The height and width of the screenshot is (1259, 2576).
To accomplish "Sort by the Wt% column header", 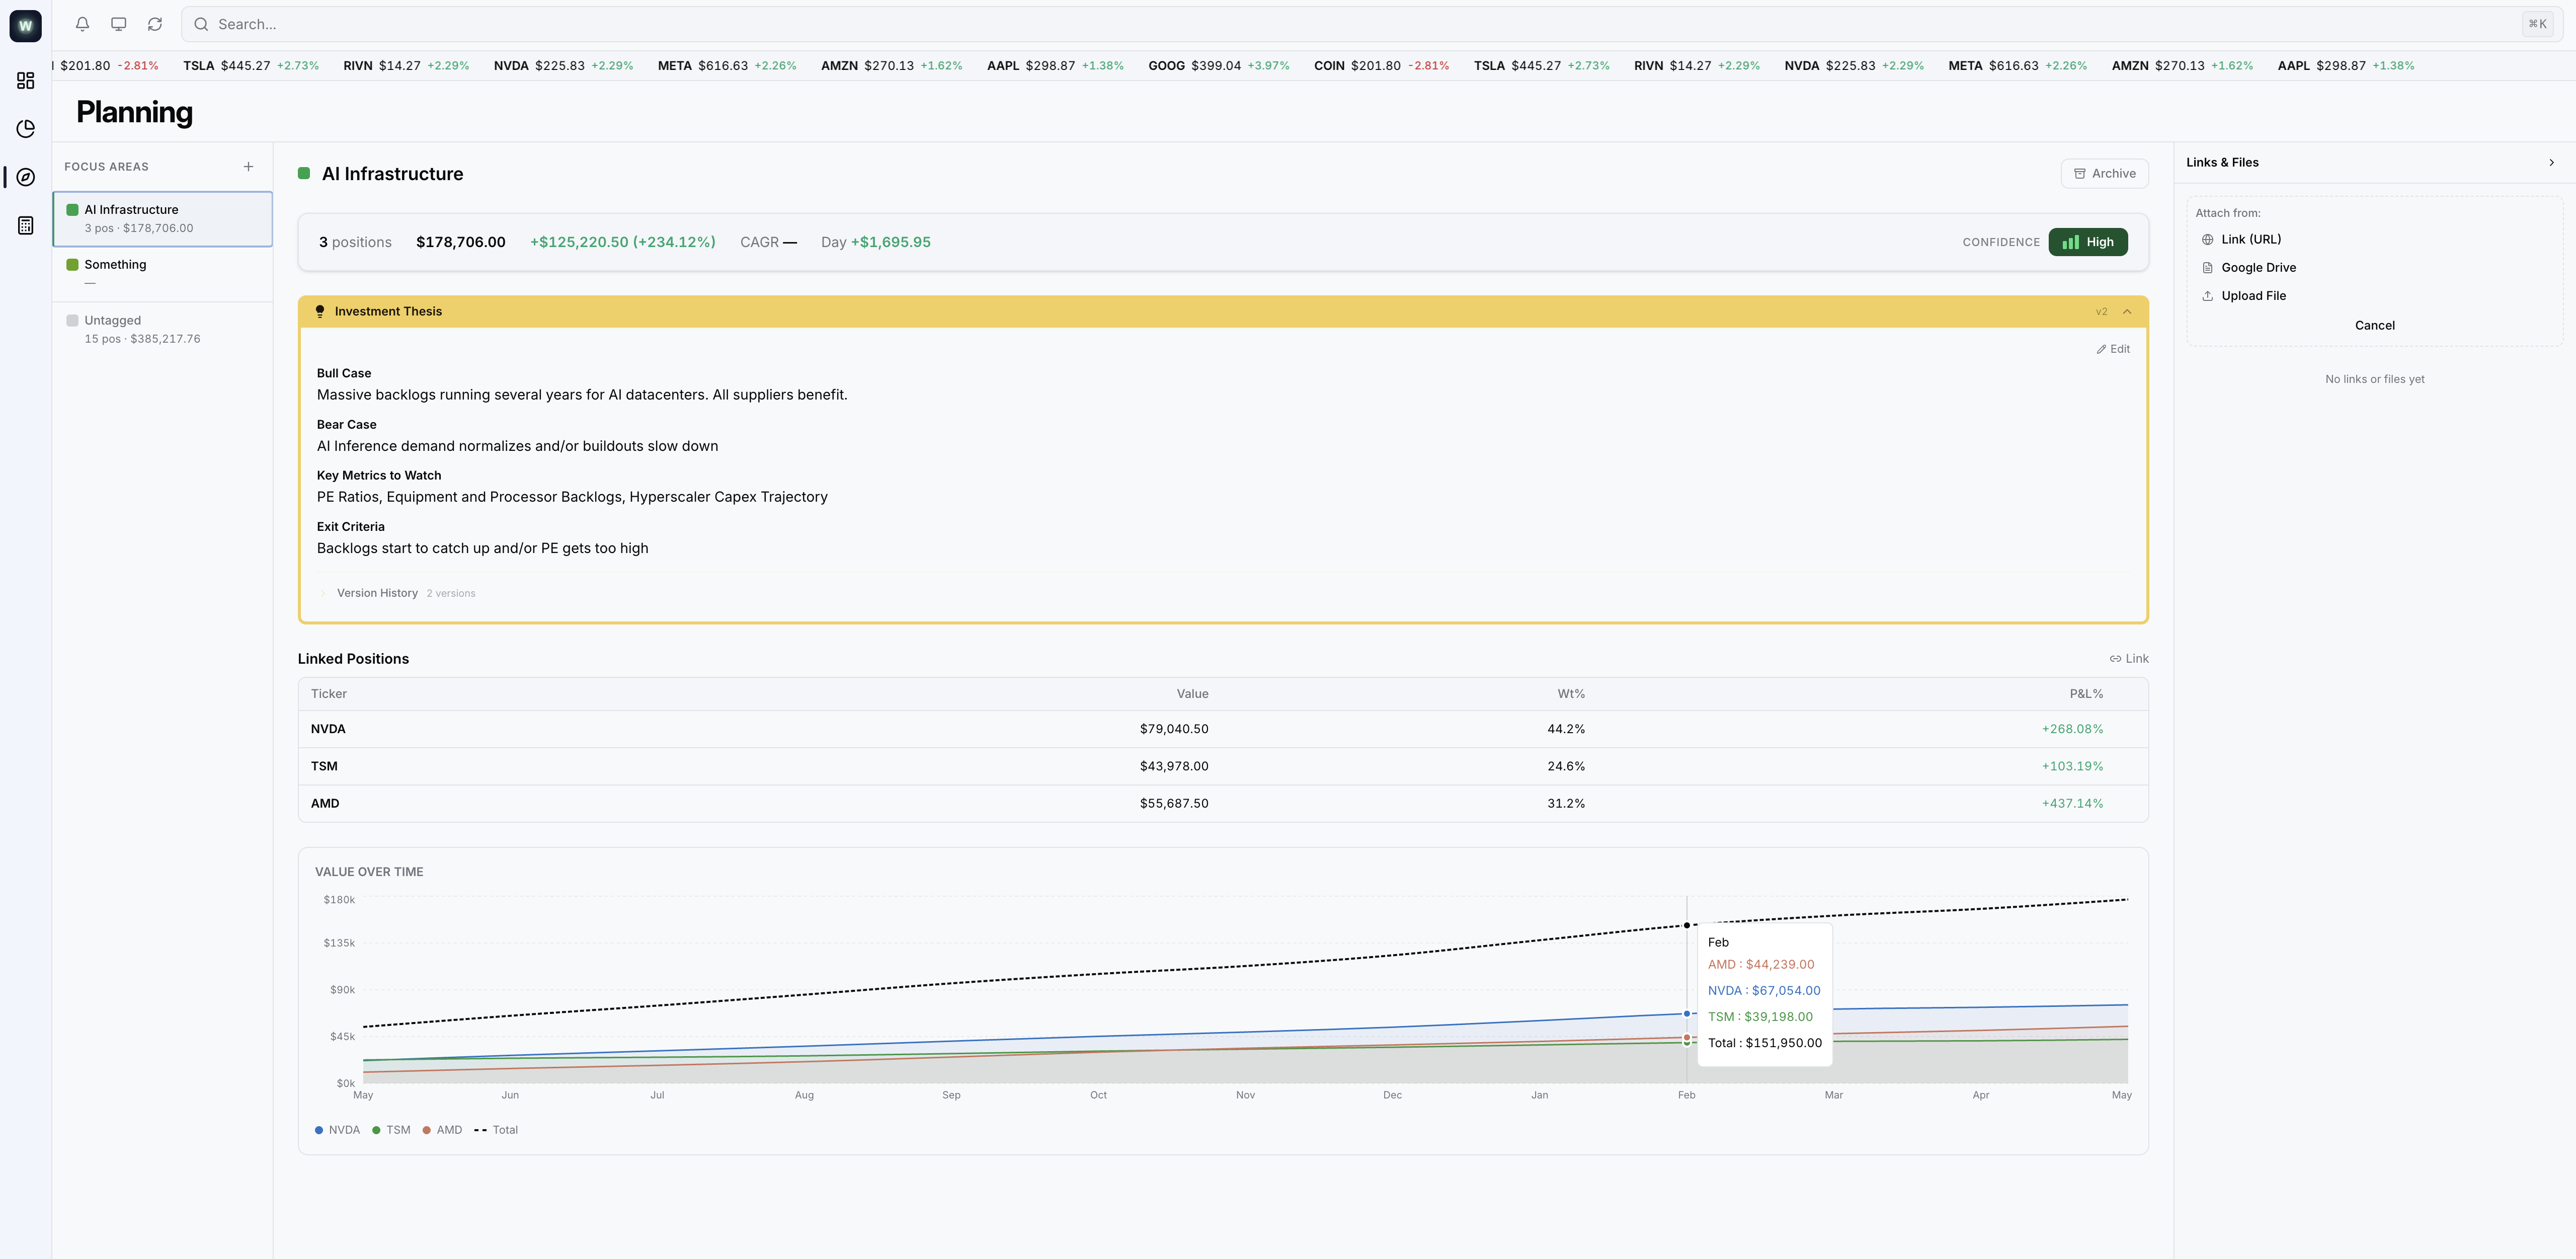I will [x=1570, y=694].
